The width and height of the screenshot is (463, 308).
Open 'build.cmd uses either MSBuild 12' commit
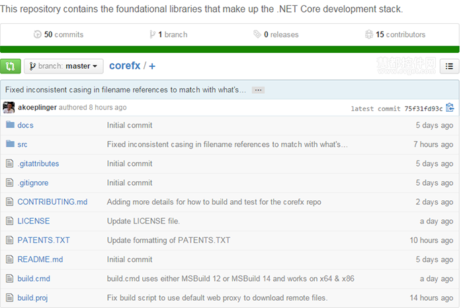pyautogui.click(x=231, y=278)
